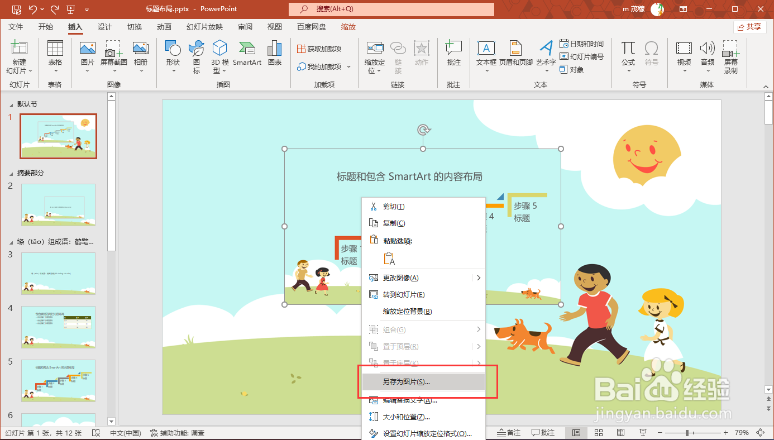Choose 剪切 in the context menu
The width and height of the screenshot is (774, 440).
[423, 207]
